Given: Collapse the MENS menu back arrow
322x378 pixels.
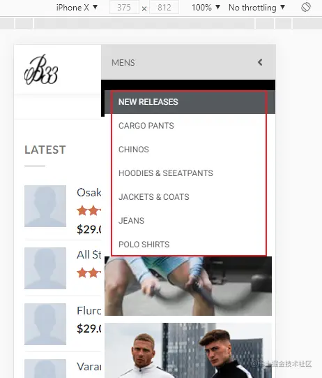Looking at the screenshot, I should (x=260, y=62).
